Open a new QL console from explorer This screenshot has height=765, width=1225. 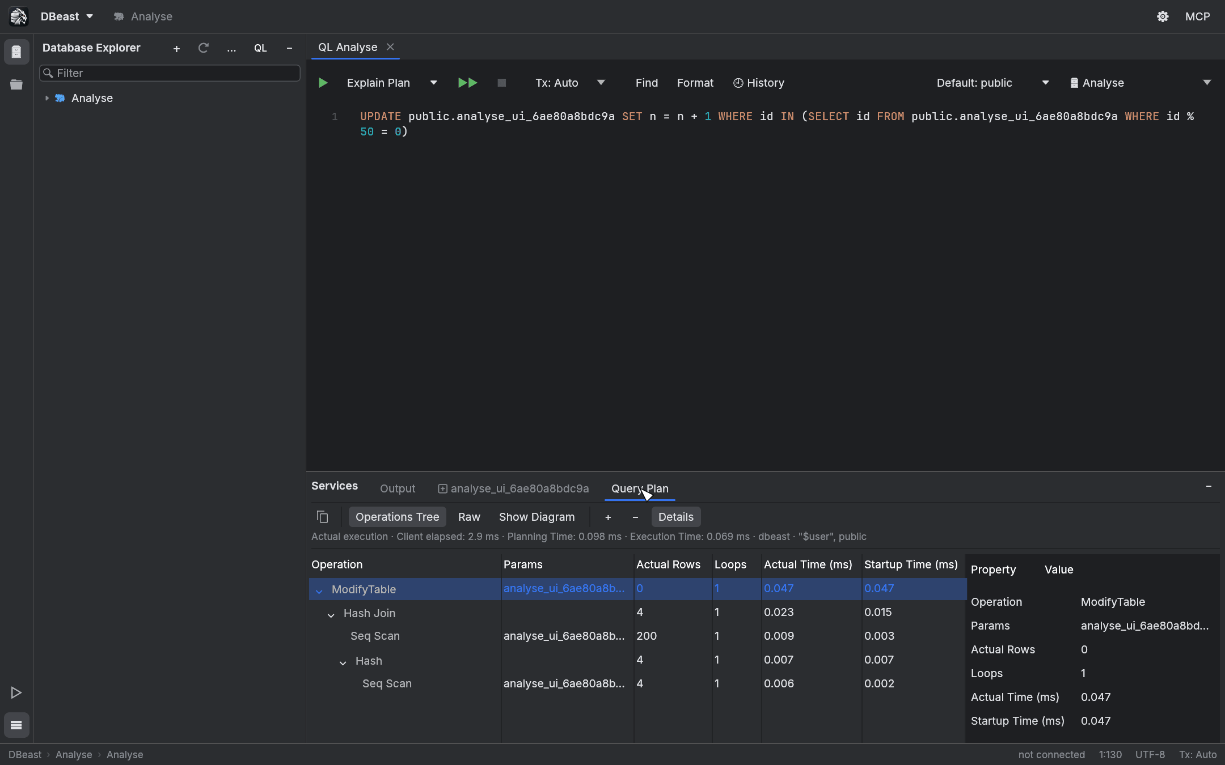coord(260,48)
